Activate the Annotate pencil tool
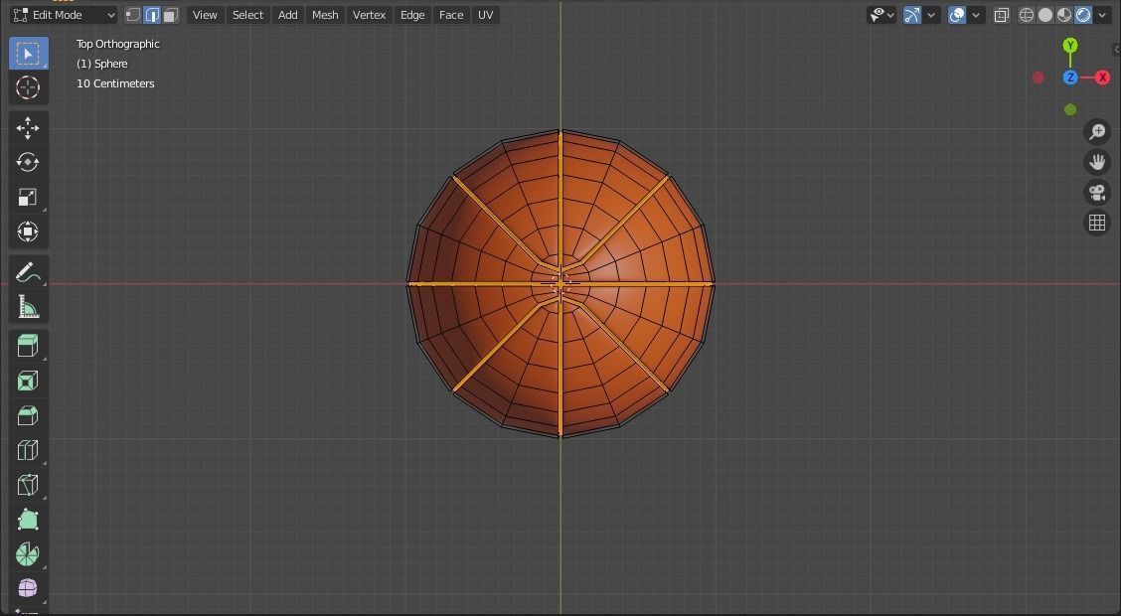 [28, 272]
